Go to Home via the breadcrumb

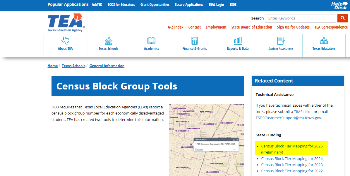click(52, 66)
